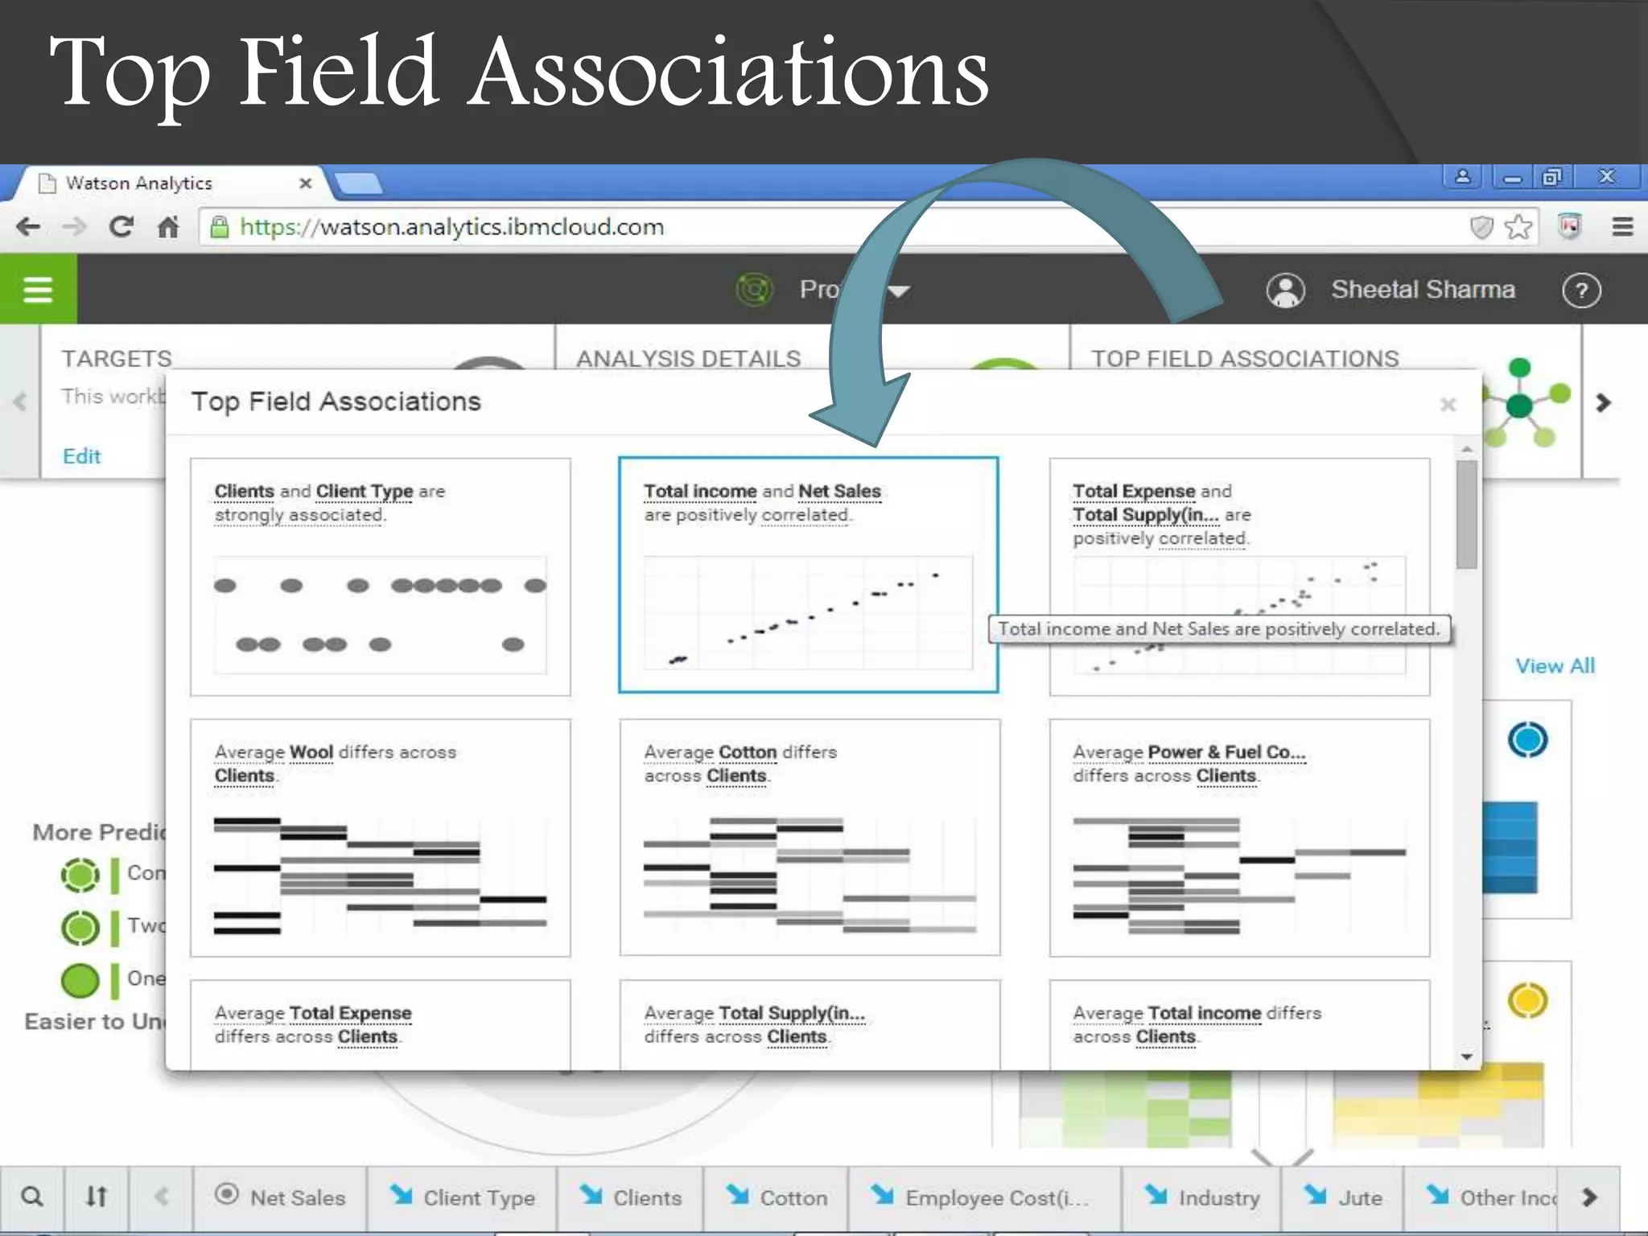Click the Top Field Associations panel header
The width and height of the screenshot is (1648, 1236).
click(x=1245, y=358)
